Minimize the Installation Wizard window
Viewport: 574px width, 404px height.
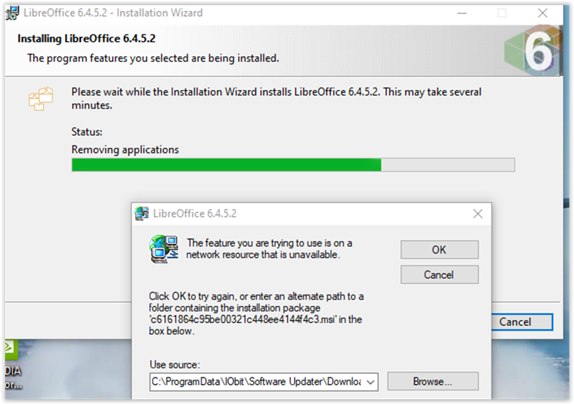pyautogui.click(x=462, y=13)
